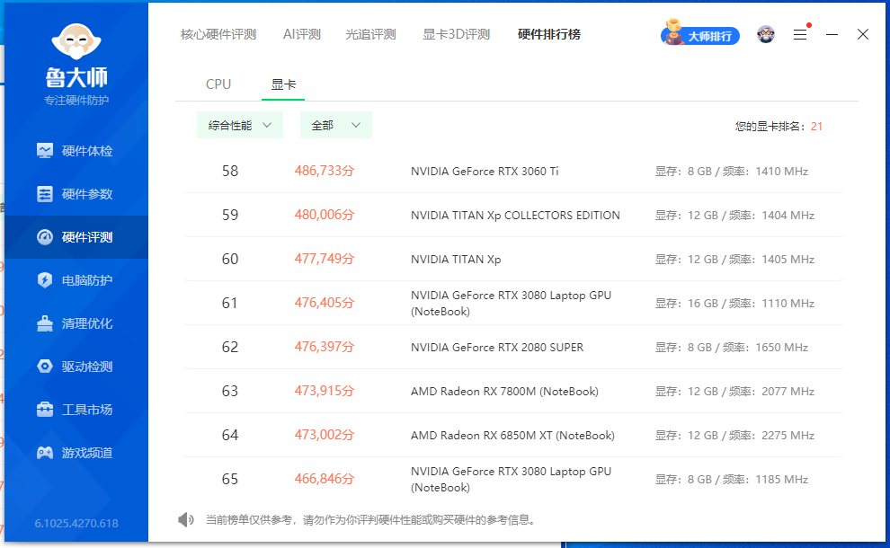Expand the 全部 filter dropdown

tap(336, 126)
